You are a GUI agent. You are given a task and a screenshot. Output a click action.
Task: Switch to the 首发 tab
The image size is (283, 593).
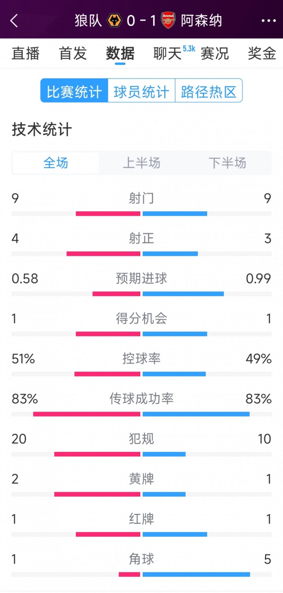pyautogui.click(x=73, y=53)
